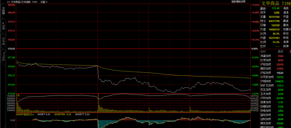Viewport: 291px width, 128px height.
Task: Open the session dropdown next to the chart title
Action: (x=44, y=2)
